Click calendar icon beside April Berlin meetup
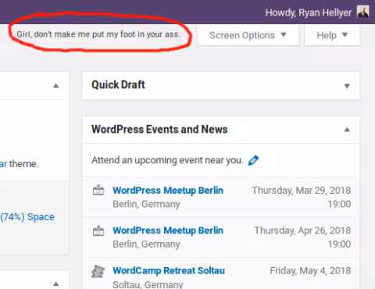 pos(98,230)
